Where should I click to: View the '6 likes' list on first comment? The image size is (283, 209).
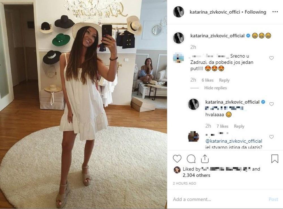click(207, 80)
